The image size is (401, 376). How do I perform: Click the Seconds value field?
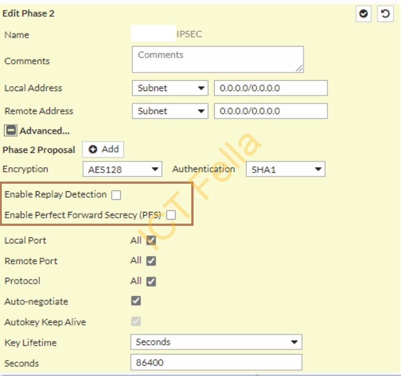[x=216, y=363]
